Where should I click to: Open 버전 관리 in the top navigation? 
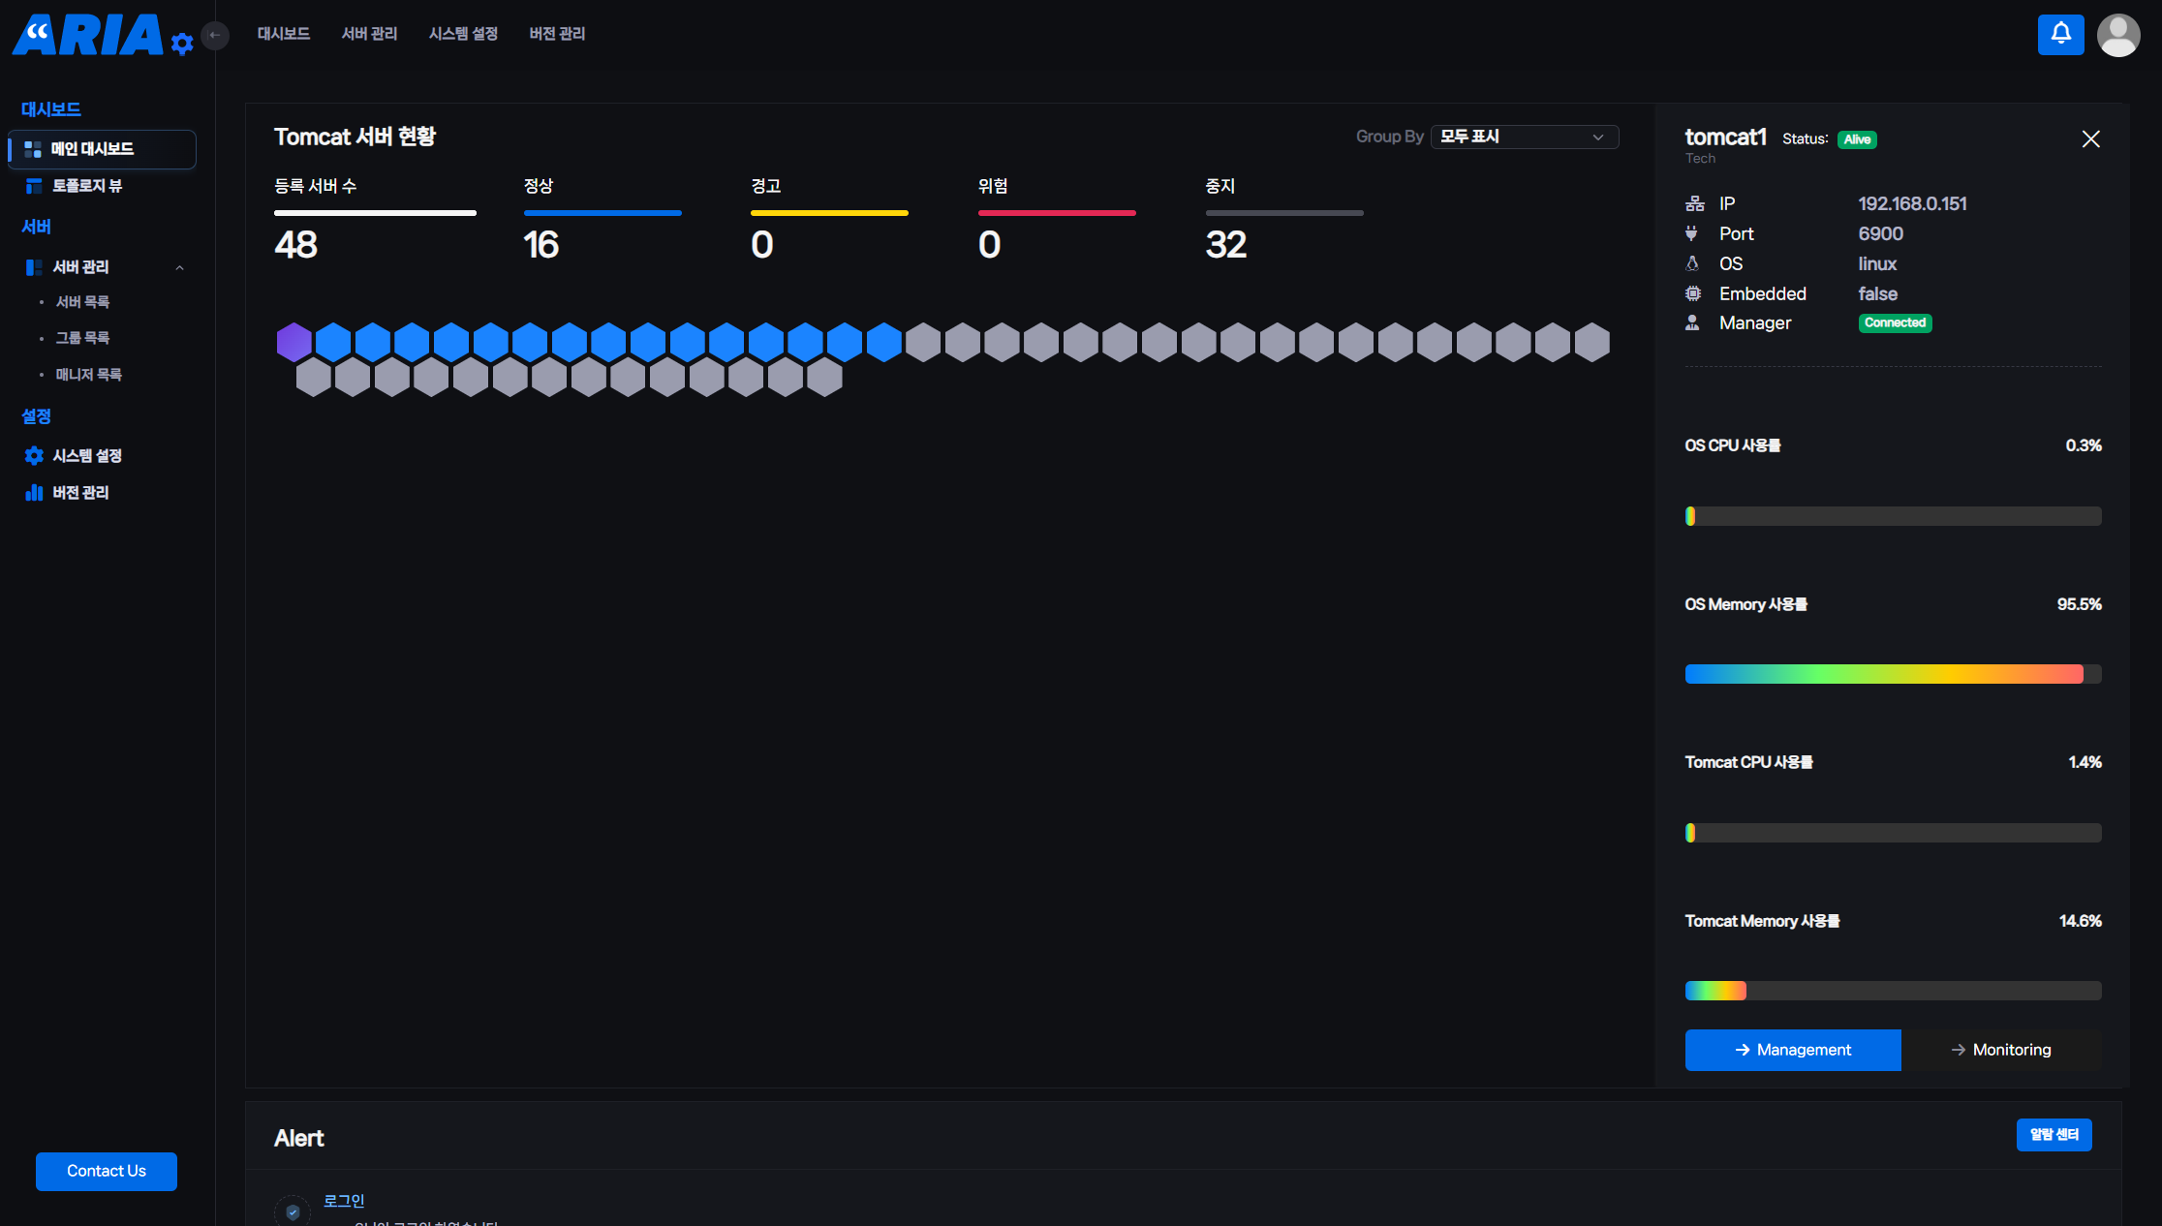pos(557,34)
